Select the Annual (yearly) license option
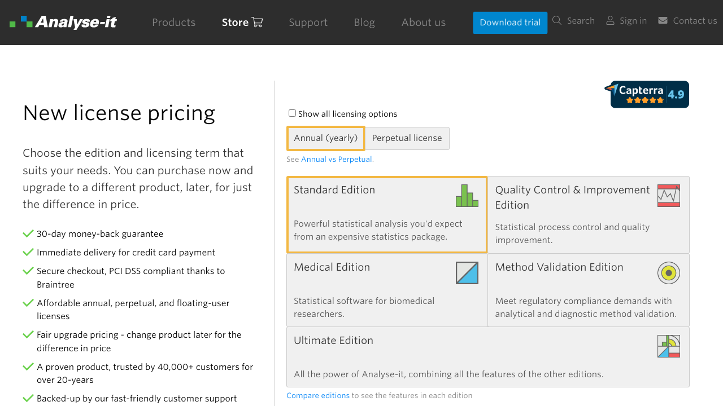Screen dimensions: 723x406 click(325, 138)
